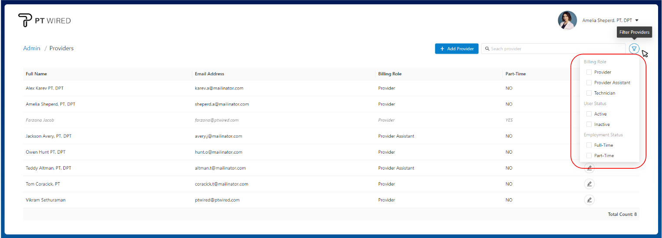
Task: Click the edit pencil in Teddy Altman's row
Action: click(589, 168)
